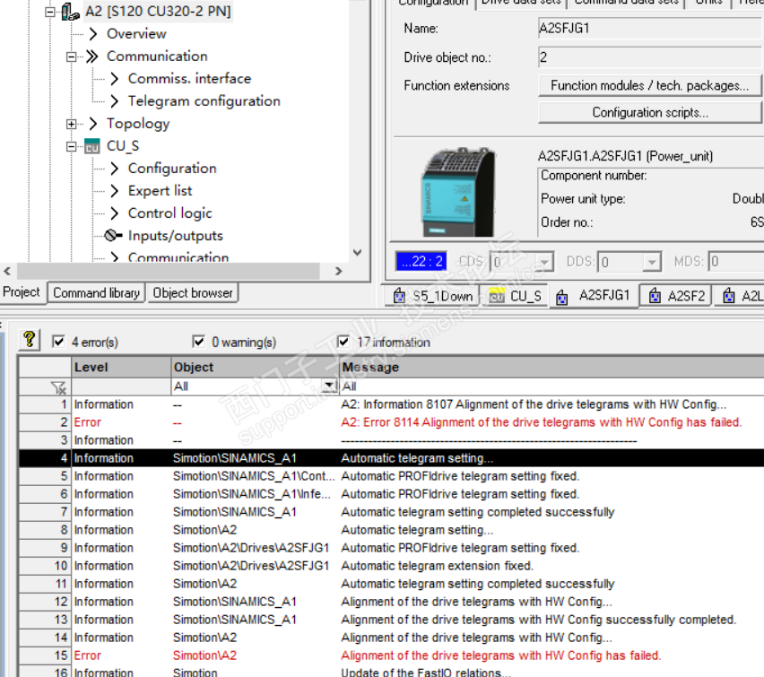This screenshot has height=677, width=764.
Task: Click the arrow icon beside Telegram configuration
Action: pyautogui.click(x=114, y=101)
